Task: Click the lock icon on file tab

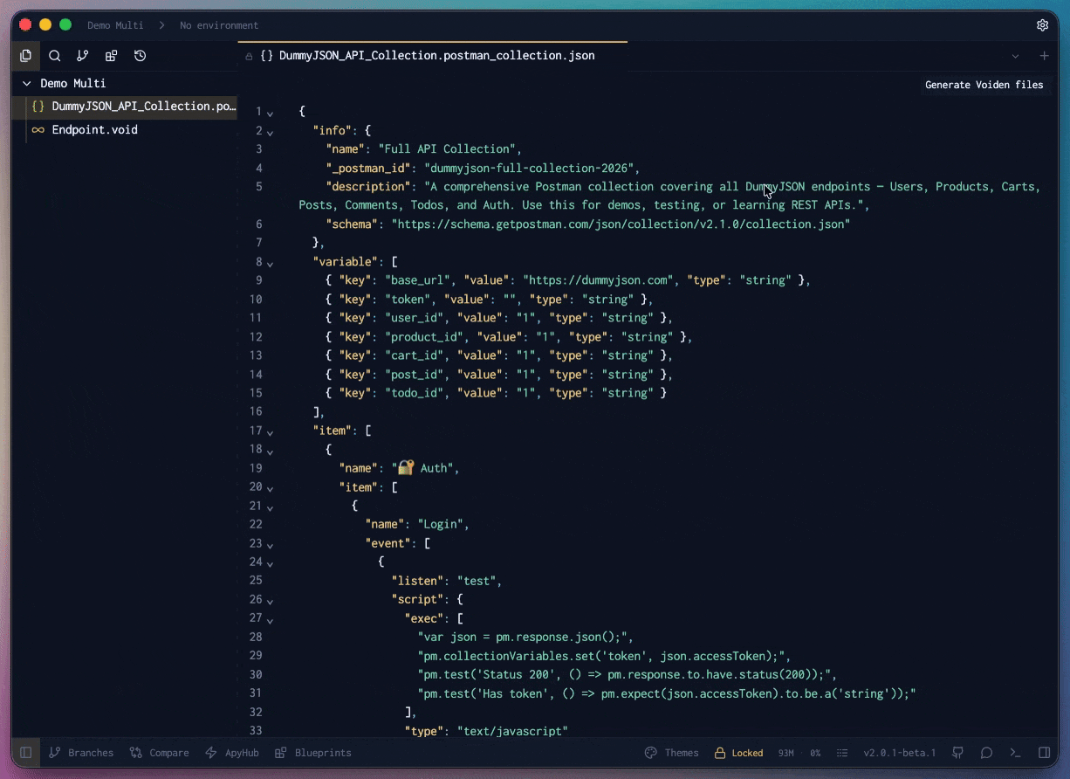Action: point(250,56)
